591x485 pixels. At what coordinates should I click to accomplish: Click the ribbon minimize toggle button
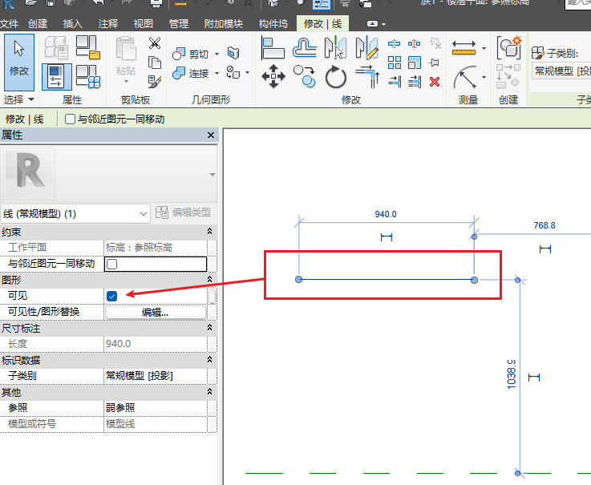point(372,24)
